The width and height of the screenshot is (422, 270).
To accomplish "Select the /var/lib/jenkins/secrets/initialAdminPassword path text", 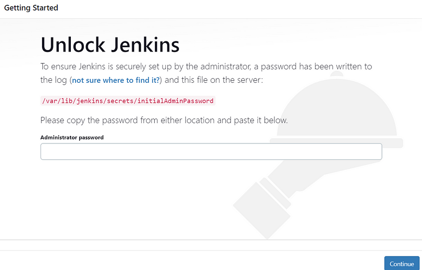I will (128, 101).
